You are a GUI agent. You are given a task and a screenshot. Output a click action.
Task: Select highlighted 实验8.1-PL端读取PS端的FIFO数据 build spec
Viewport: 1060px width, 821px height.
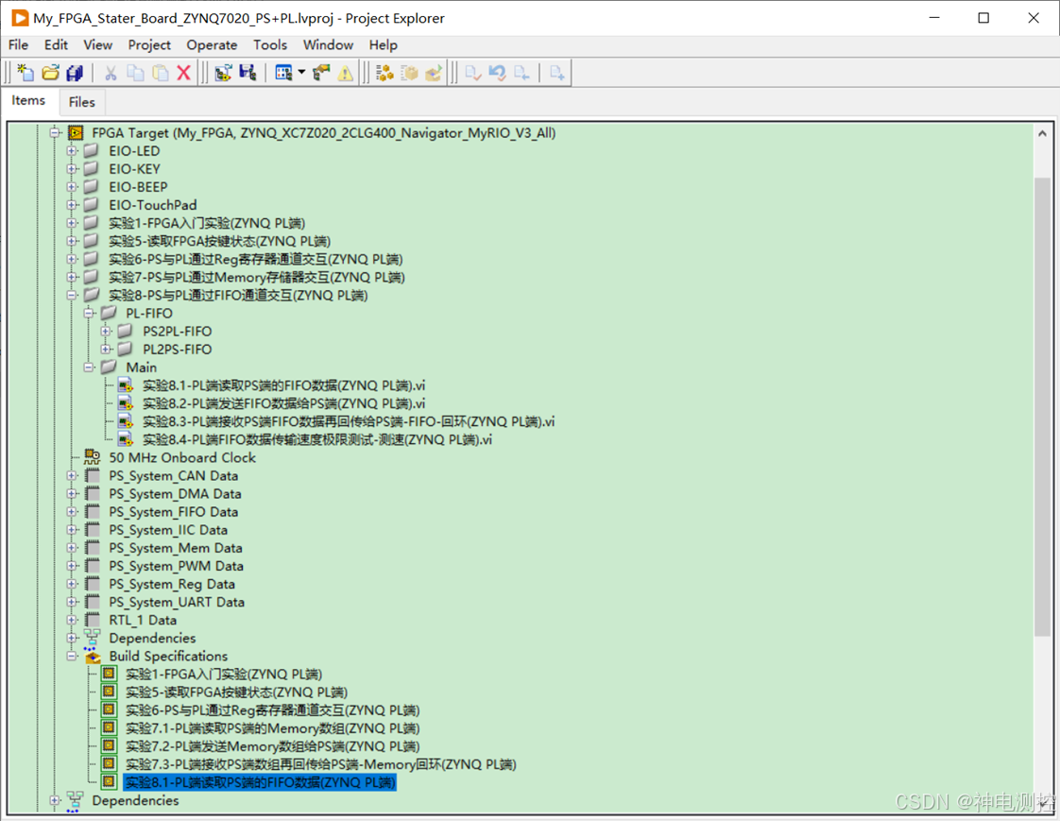click(x=260, y=782)
